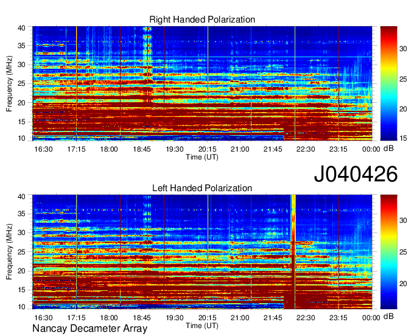The height and width of the screenshot is (336, 414).
Task: Click "35" frequency tick on right-handed plot
Action: (21, 46)
